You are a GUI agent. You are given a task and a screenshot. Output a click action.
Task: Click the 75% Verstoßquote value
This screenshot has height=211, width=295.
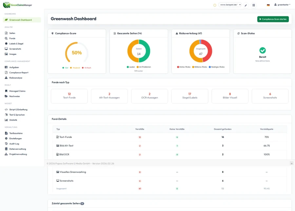coord(266,137)
